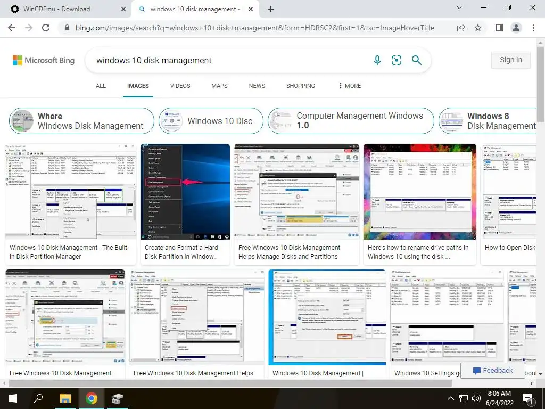The height and width of the screenshot is (409, 545).
Task: Close the WinCDEmu - Download tab
Action: pyautogui.click(x=123, y=10)
